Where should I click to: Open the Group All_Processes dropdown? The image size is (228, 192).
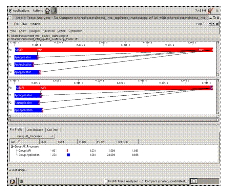pyautogui.click(x=32, y=136)
